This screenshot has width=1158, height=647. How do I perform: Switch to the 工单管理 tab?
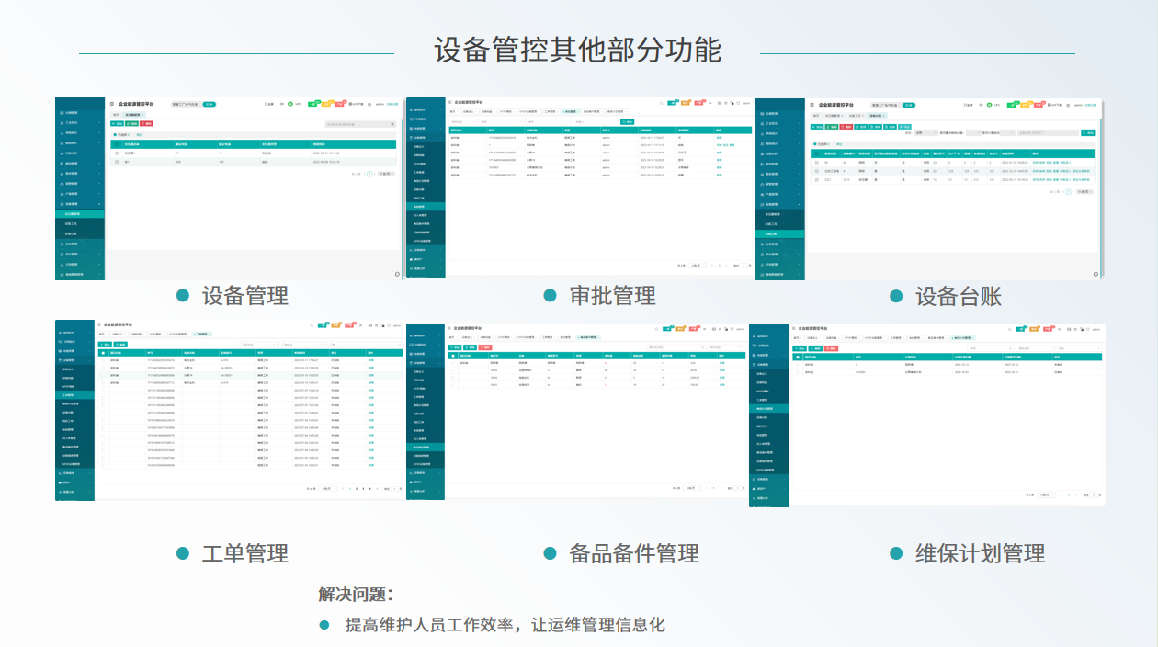tap(551, 110)
